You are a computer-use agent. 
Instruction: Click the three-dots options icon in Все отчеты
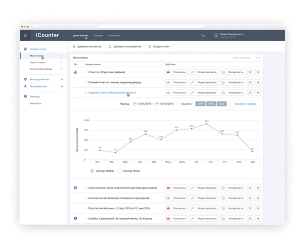[x=258, y=58]
